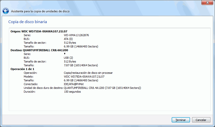Select the 'Unidad de disco duro de destino:' label

click(43, 88)
